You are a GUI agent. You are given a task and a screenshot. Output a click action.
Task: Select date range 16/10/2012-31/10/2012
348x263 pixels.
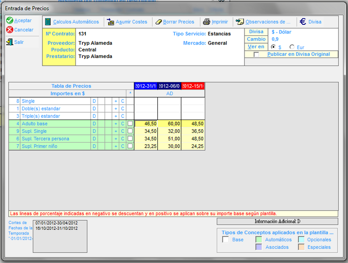coord(57,229)
